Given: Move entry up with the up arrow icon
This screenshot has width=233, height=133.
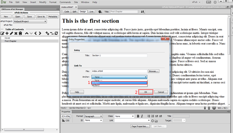Looking at the screenshot, I should point(27,33).
